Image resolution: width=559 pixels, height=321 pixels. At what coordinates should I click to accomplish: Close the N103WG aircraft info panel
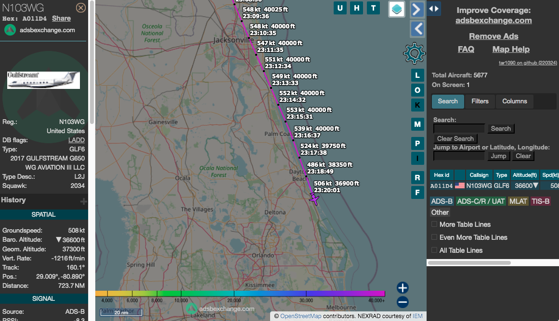point(81,8)
